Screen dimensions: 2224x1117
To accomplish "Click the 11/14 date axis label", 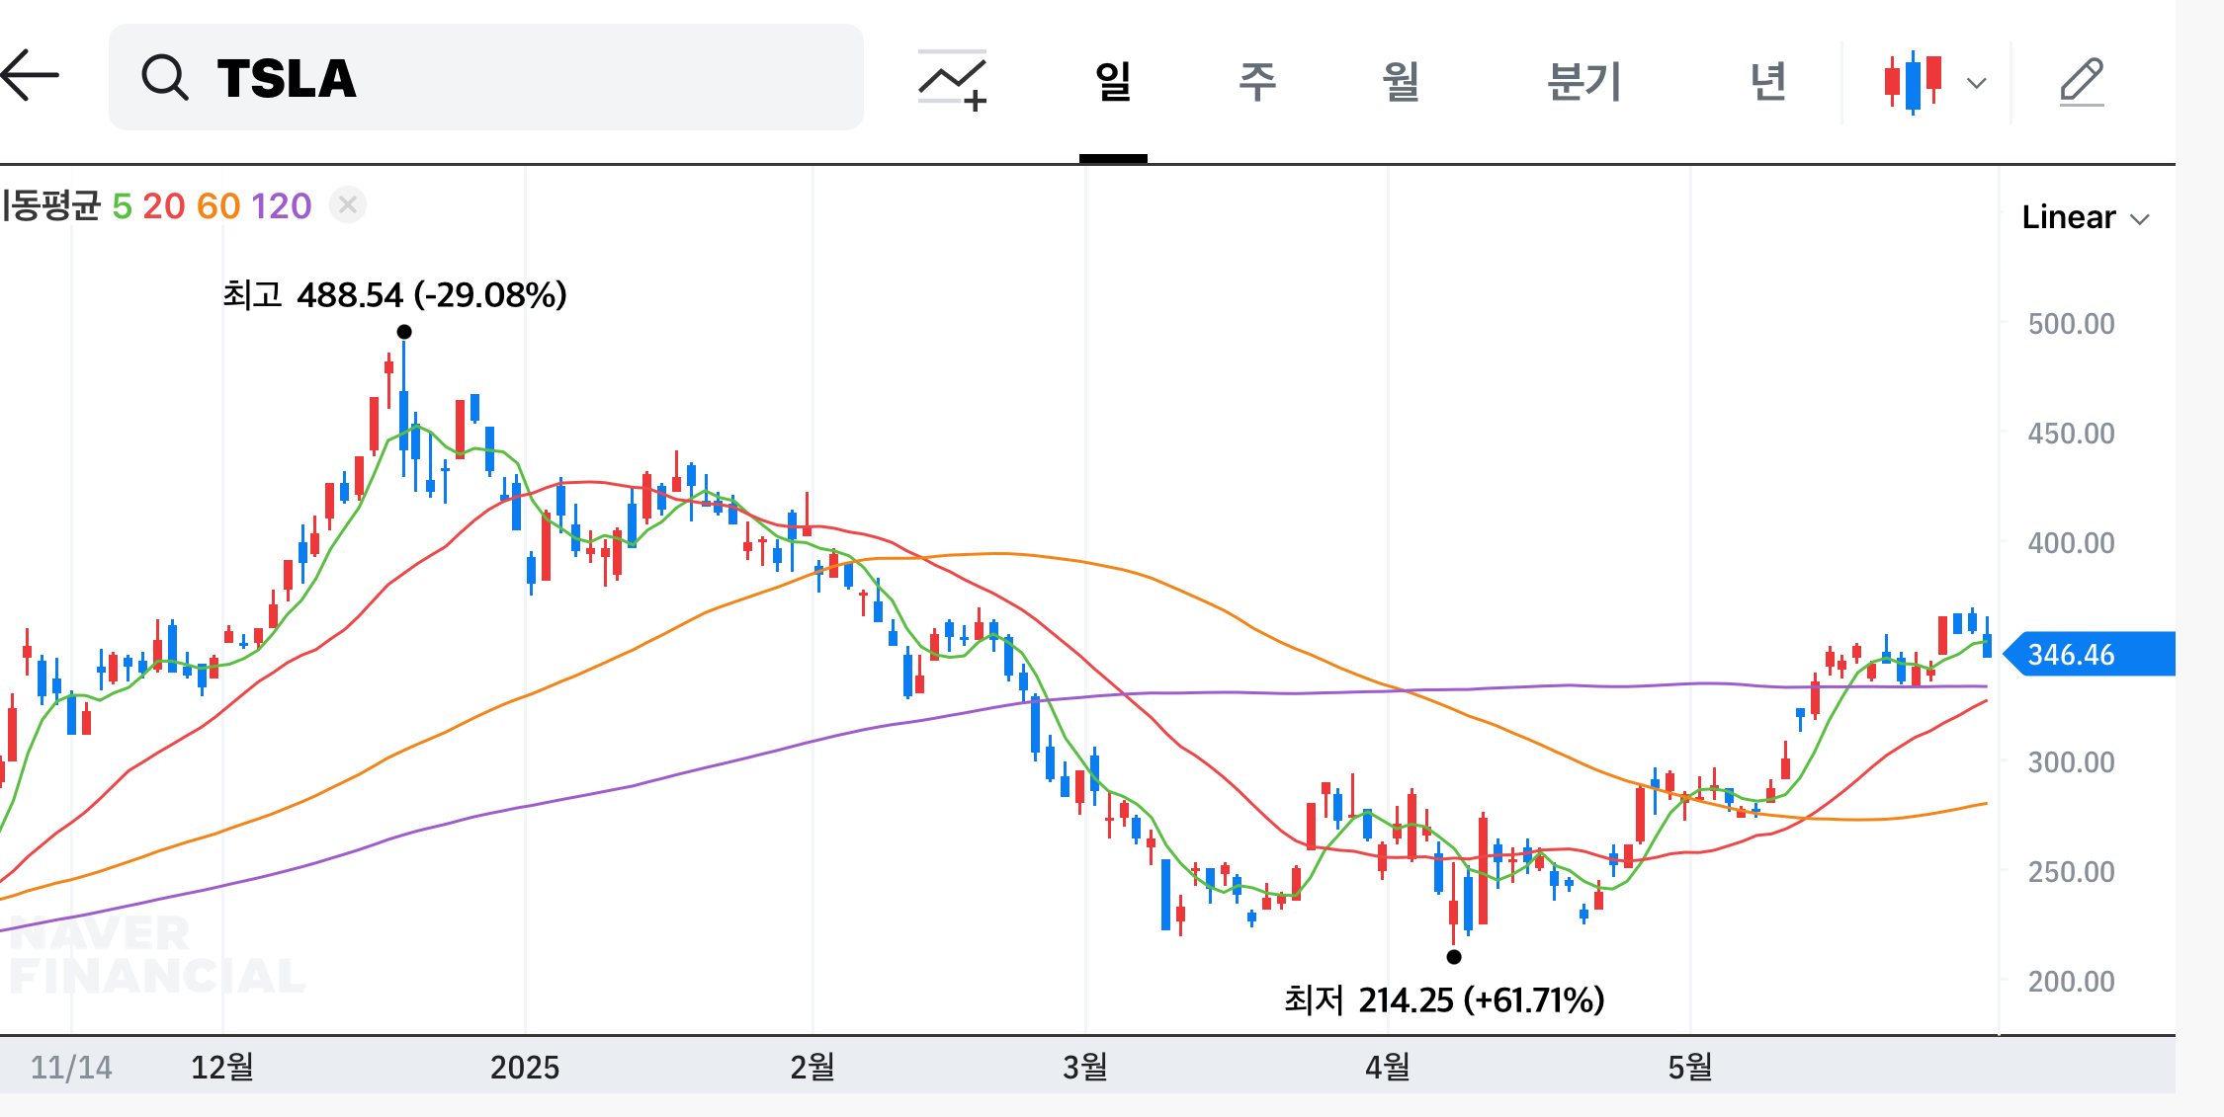I will click(71, 1067).
